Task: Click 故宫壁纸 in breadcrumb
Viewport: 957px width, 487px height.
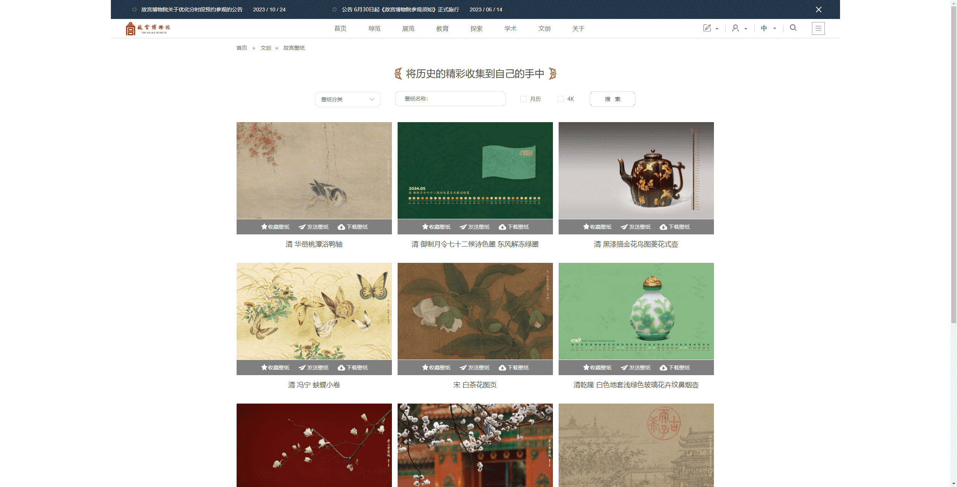Action: tap(294, 48)
